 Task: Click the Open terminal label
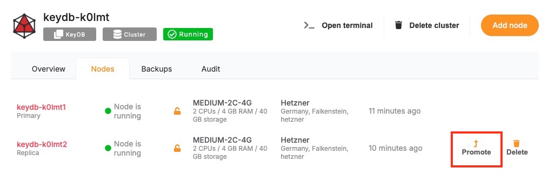point(347,25)
